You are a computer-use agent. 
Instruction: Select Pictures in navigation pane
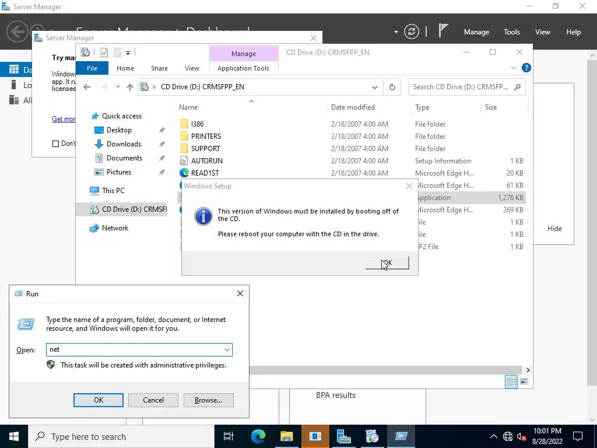[x=119, y=172]
